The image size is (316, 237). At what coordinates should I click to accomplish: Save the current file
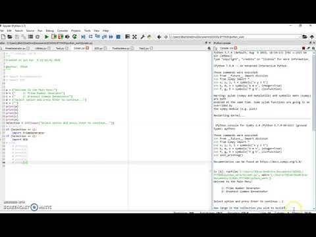tap(17, 37)
